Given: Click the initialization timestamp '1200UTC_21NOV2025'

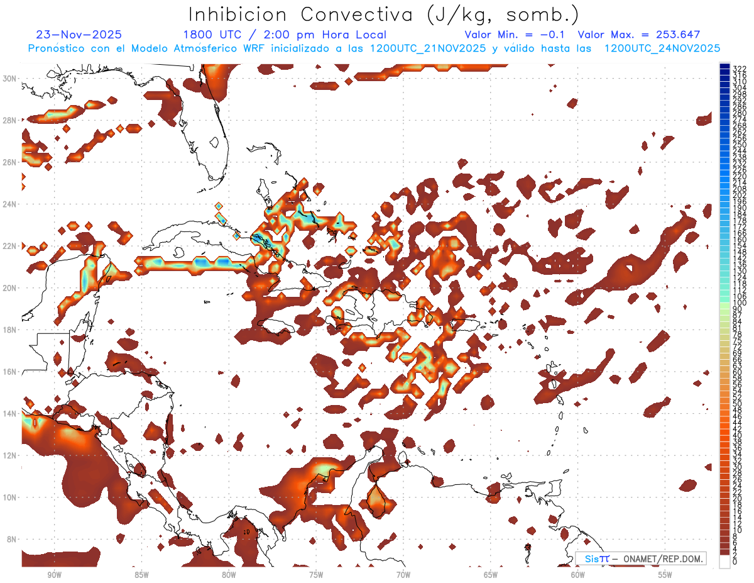Looking at the screenshot, I should click(x=428, y=48).
